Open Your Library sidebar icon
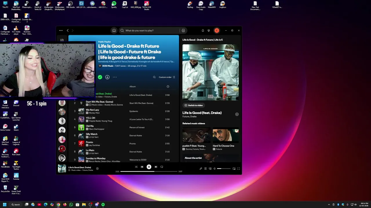Screen dimensions: 371x208 coord(62,40)
